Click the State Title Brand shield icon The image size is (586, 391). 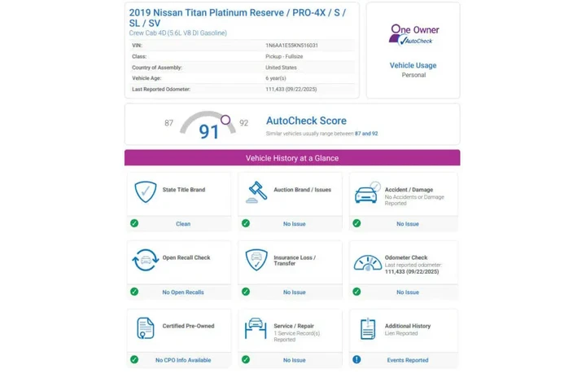click(146, 192)
